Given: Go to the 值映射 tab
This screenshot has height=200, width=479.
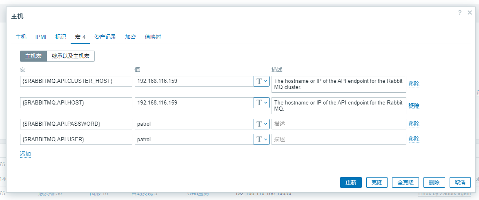Looking at the screenshot, I should [153, 37].
